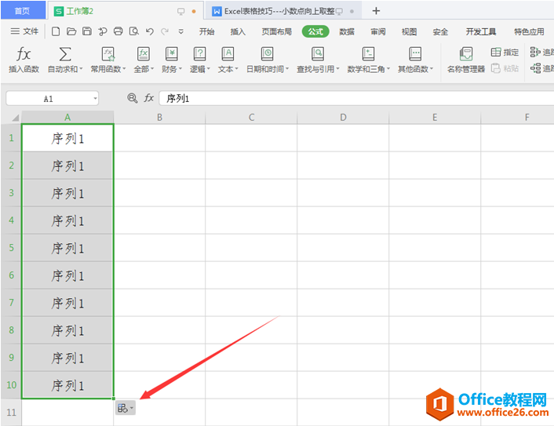Open Date and Time (日期和时间) functions
Screen dimensions: 554x426
click(268, 60)
